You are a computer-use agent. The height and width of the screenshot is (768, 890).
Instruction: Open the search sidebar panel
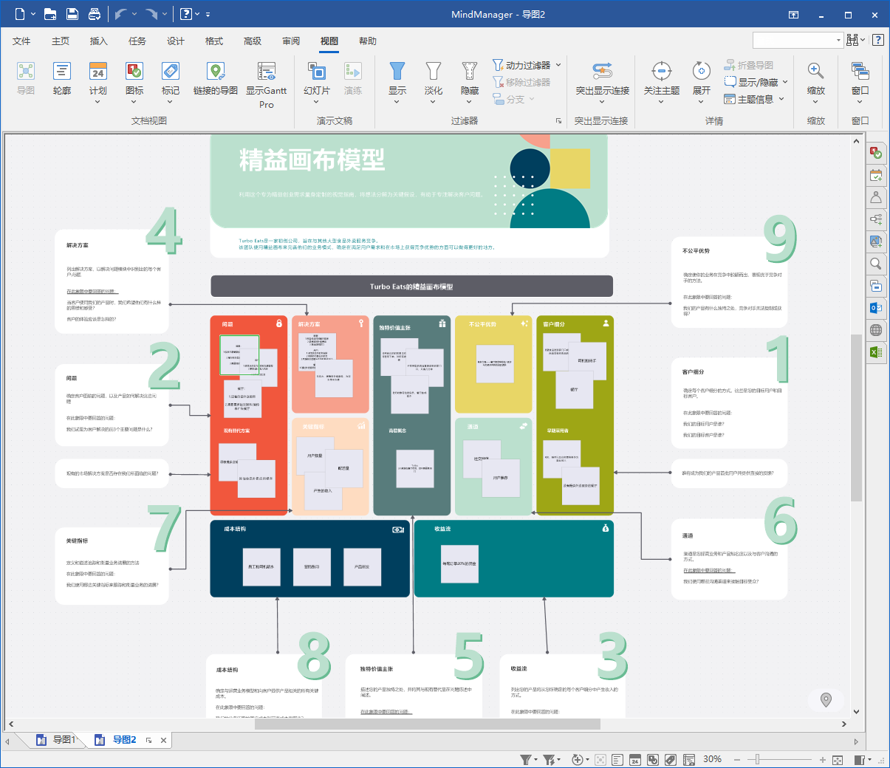coord(876,264)
